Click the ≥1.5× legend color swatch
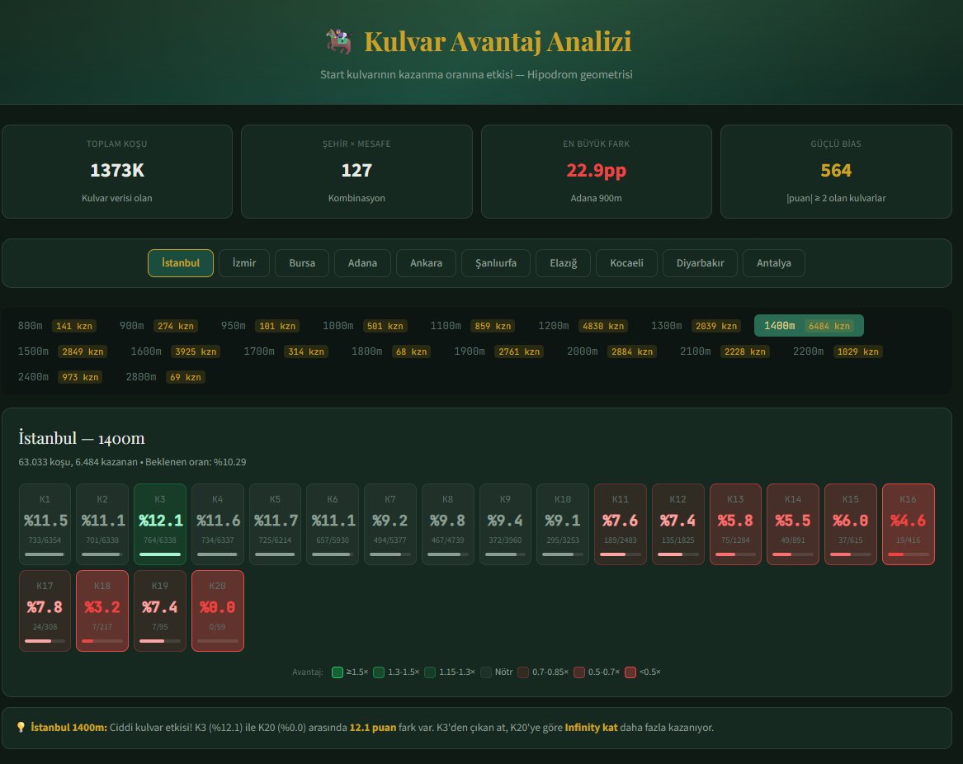The width and height of the screenshot is (963, 764). [x=338, y=672]
